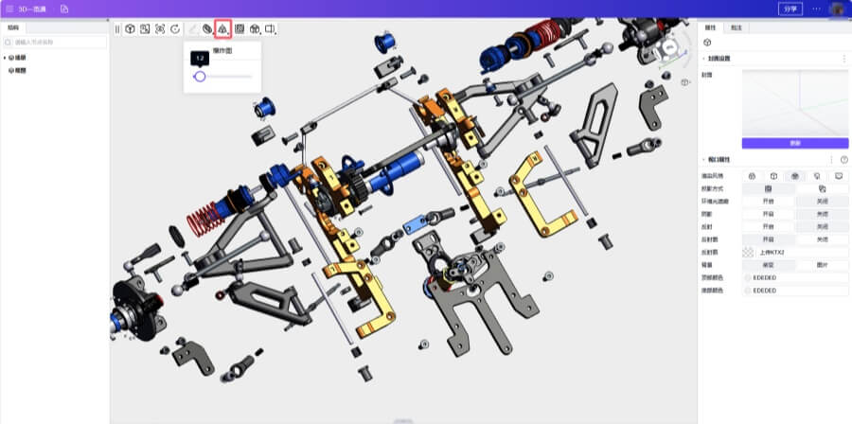
Task: Switch to the 属性 tab in the right panel
Action: (711, 27)
